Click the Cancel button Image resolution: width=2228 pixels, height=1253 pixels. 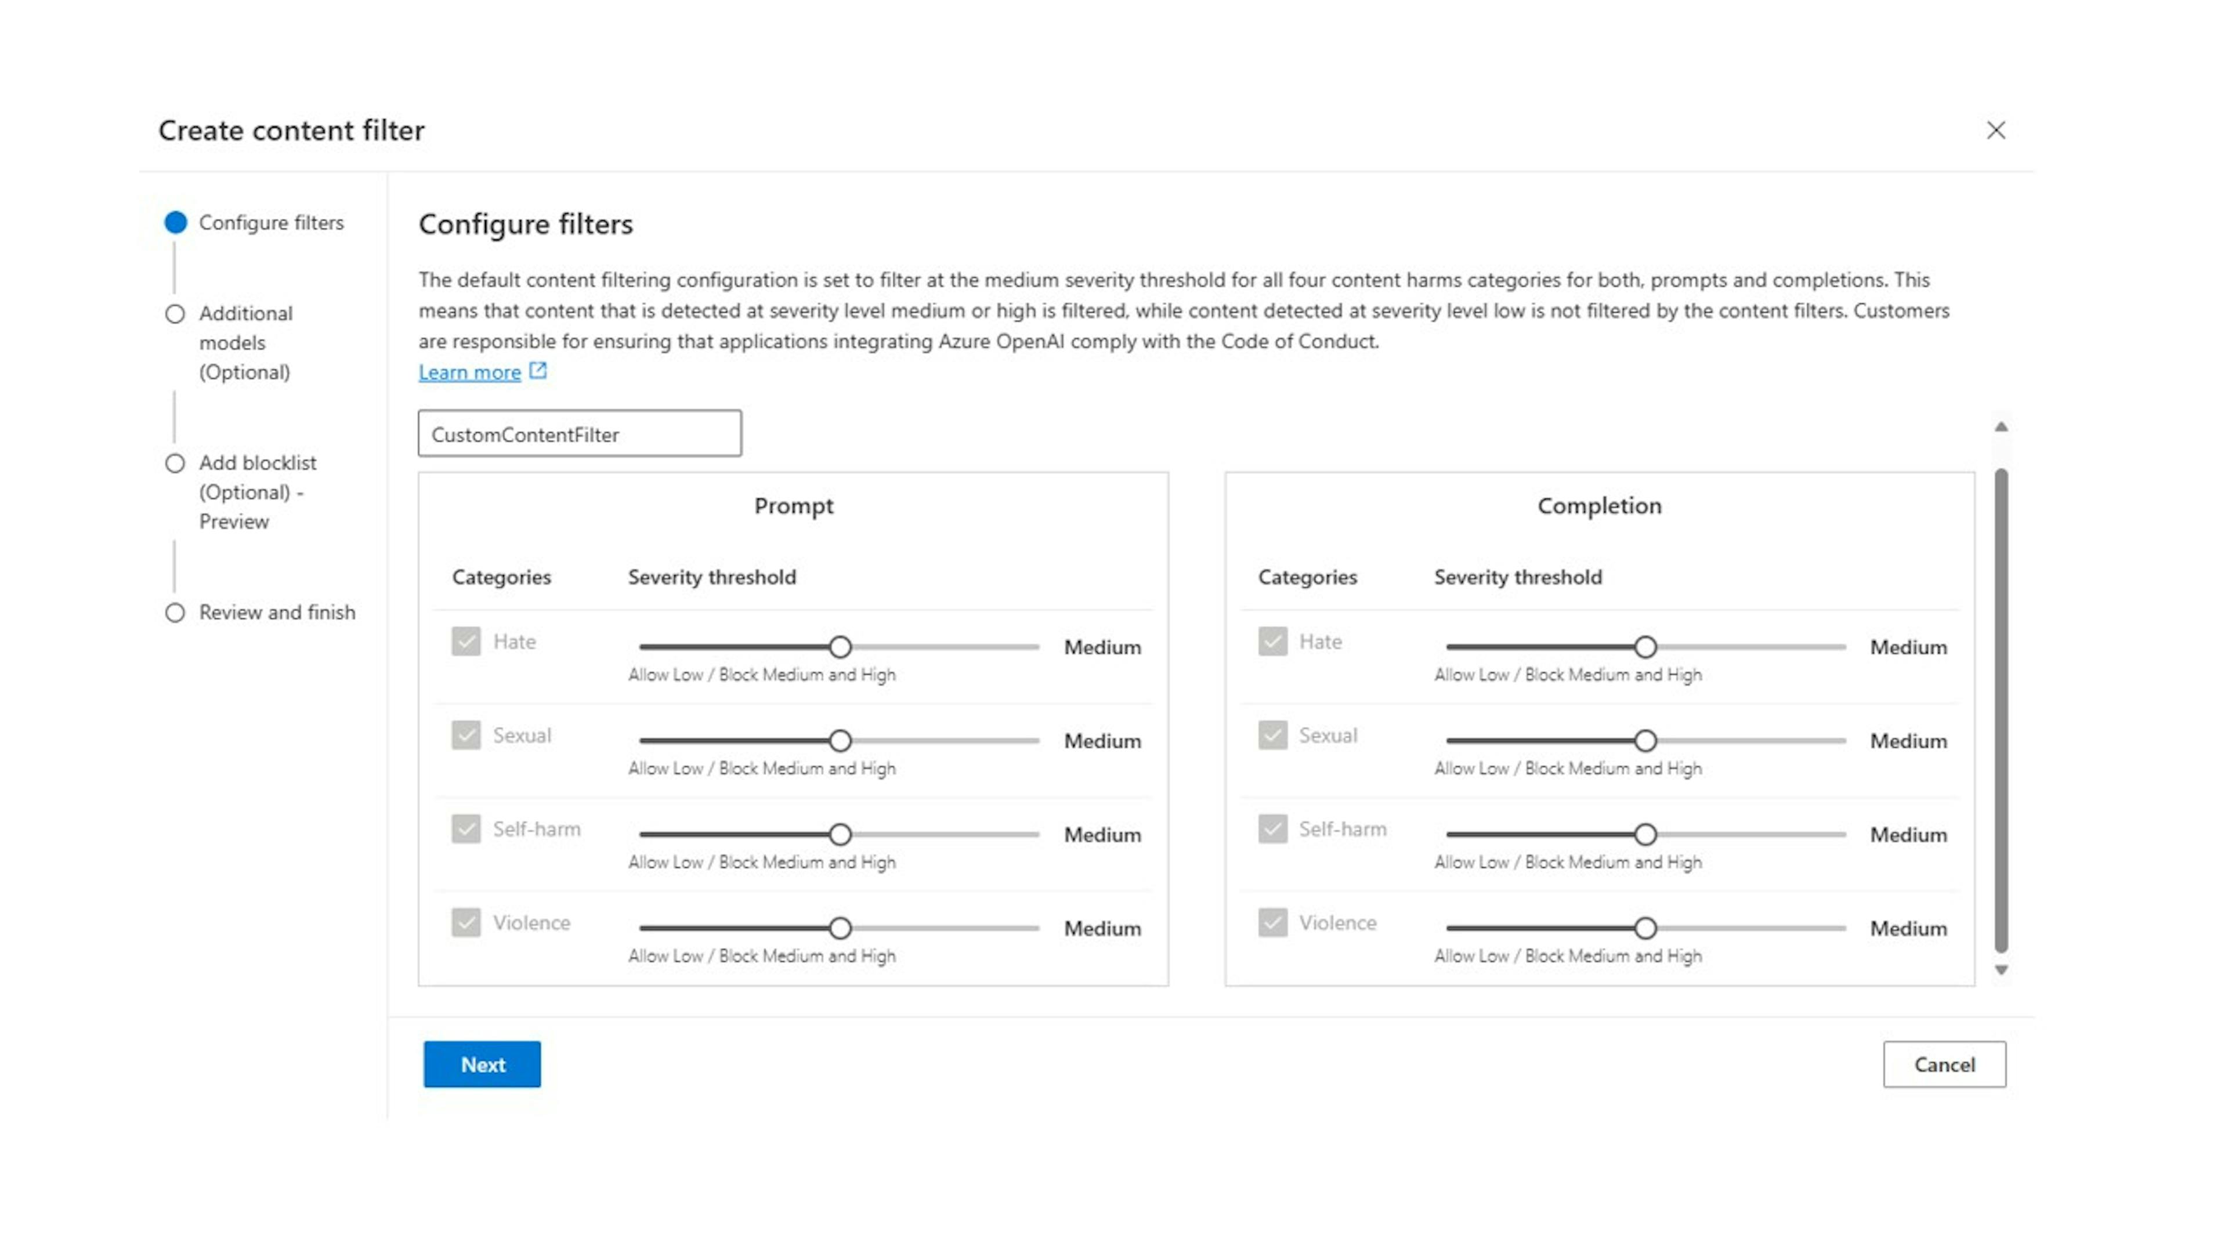(x=1944, y=1064)
